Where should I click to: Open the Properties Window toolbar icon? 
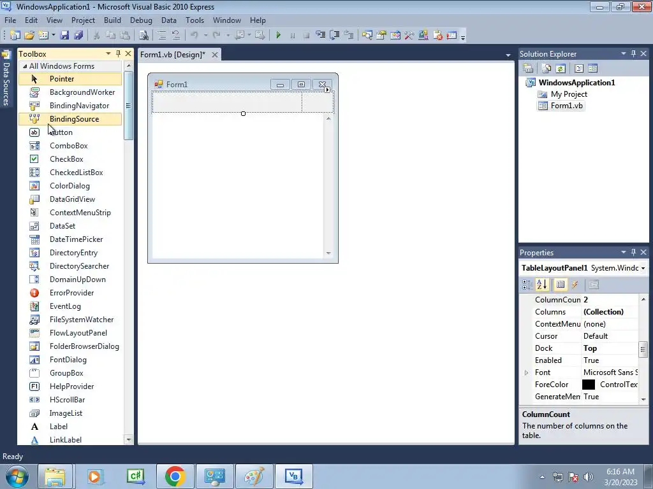[x=381, y=36]
